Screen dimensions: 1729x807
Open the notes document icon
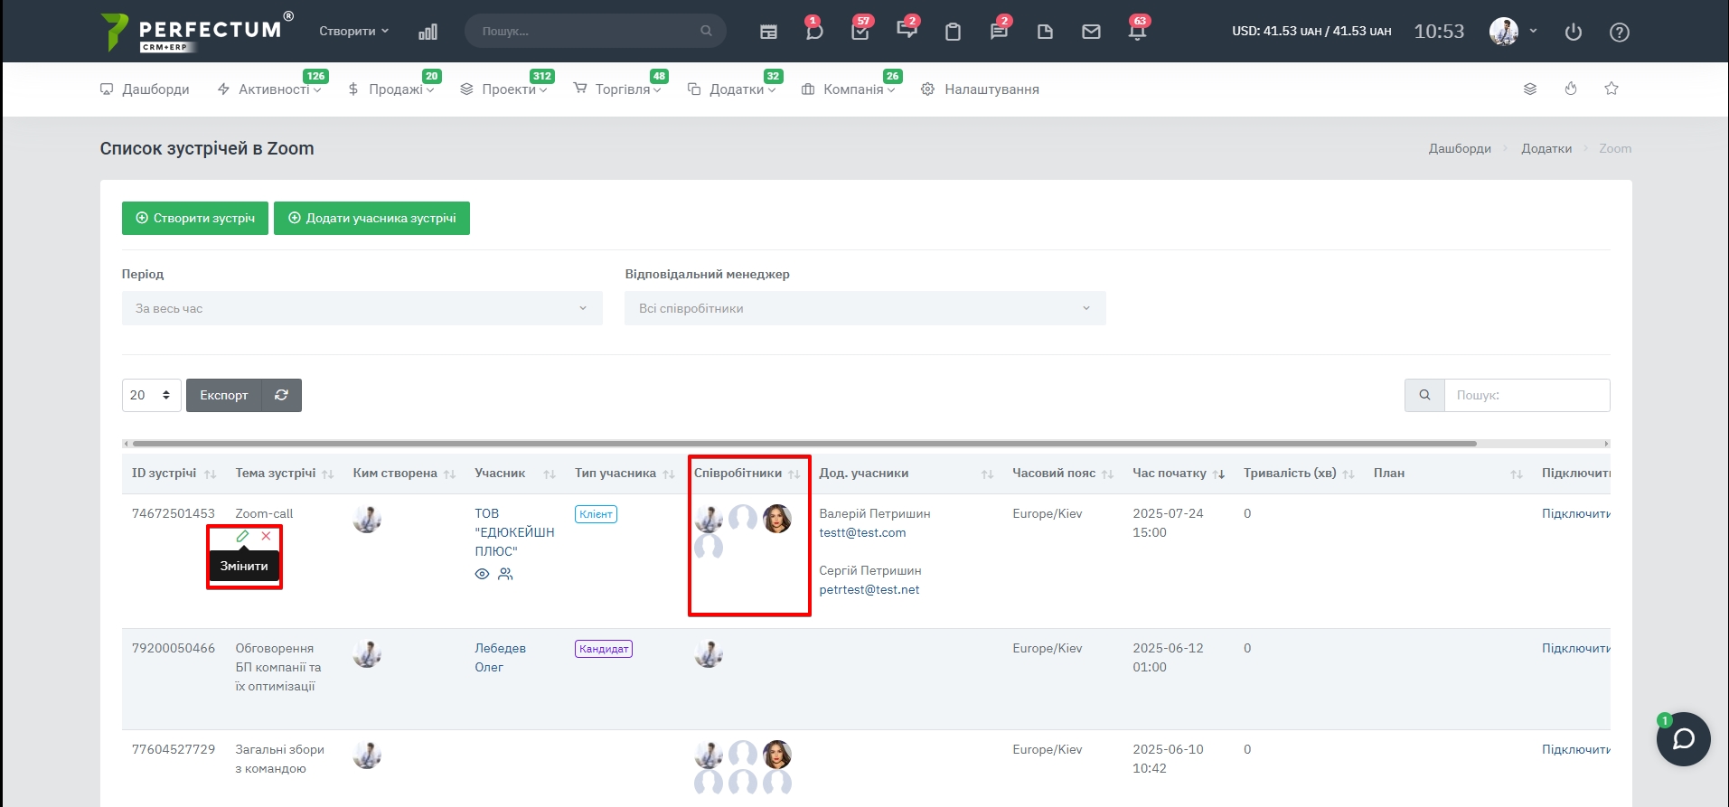(1045, 32)
